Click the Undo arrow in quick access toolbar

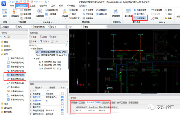(x=35, y=2)
